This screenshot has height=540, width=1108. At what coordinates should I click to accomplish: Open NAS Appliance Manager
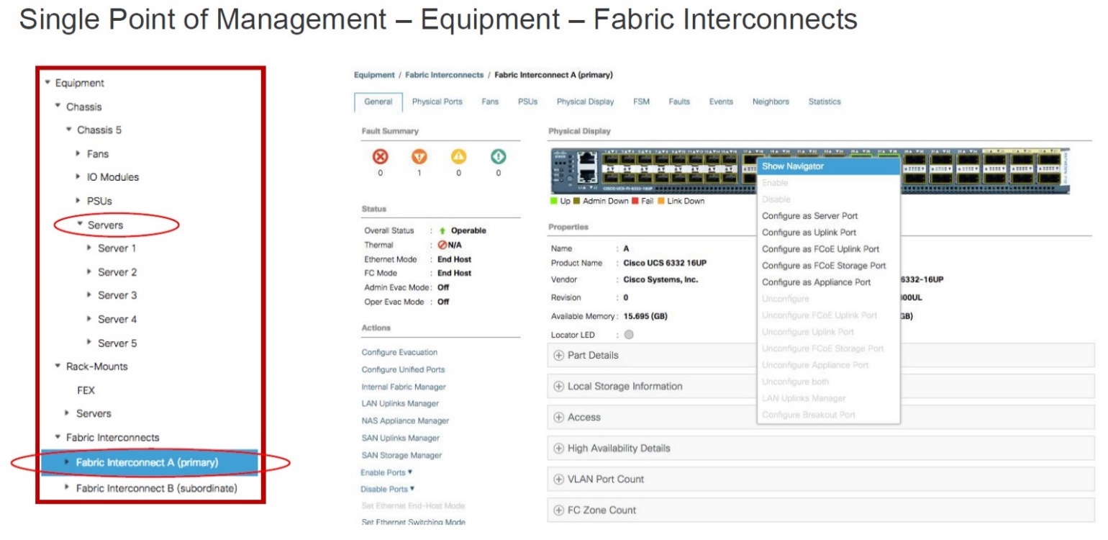[405, 421]
